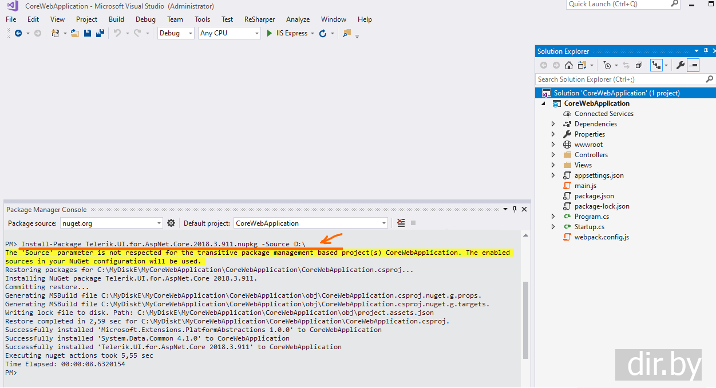This screenshot has width=716, height=388.
Task: Open the ReSharper menu
Action: [x=259, y=19]
